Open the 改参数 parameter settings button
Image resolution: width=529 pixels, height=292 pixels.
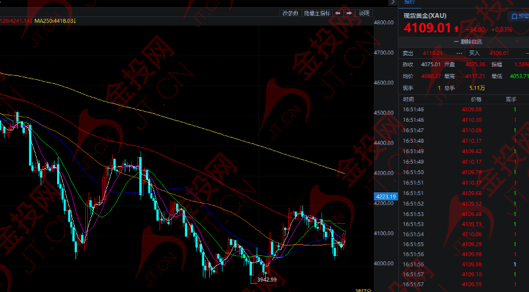(291, 13)
